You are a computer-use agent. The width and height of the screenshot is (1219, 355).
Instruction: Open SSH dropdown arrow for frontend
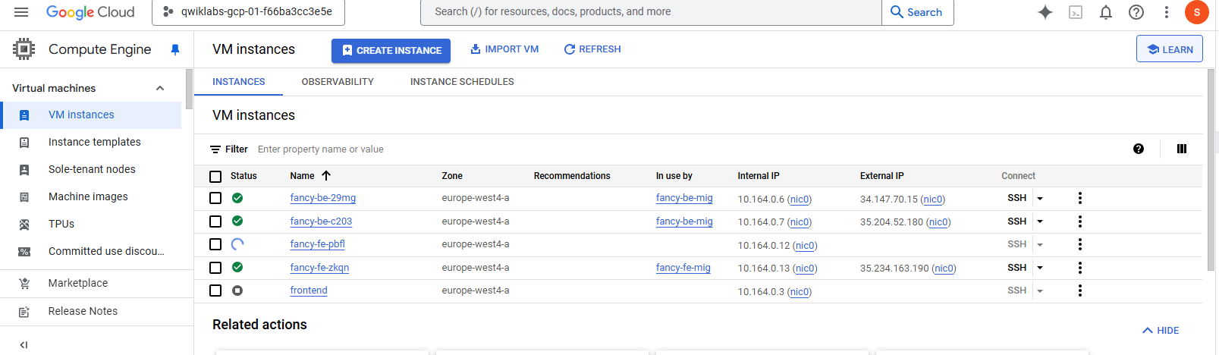click(x=1040, y=291)
